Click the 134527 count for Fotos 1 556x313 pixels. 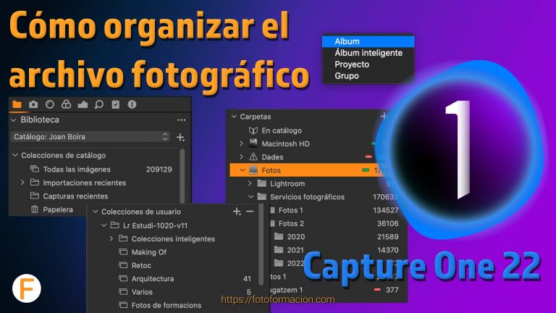(385, 210)
